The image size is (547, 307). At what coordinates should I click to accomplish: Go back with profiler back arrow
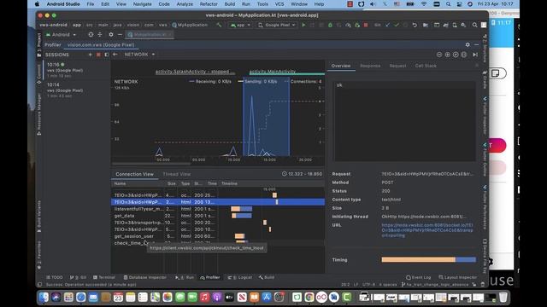click(x=115, y=55)
